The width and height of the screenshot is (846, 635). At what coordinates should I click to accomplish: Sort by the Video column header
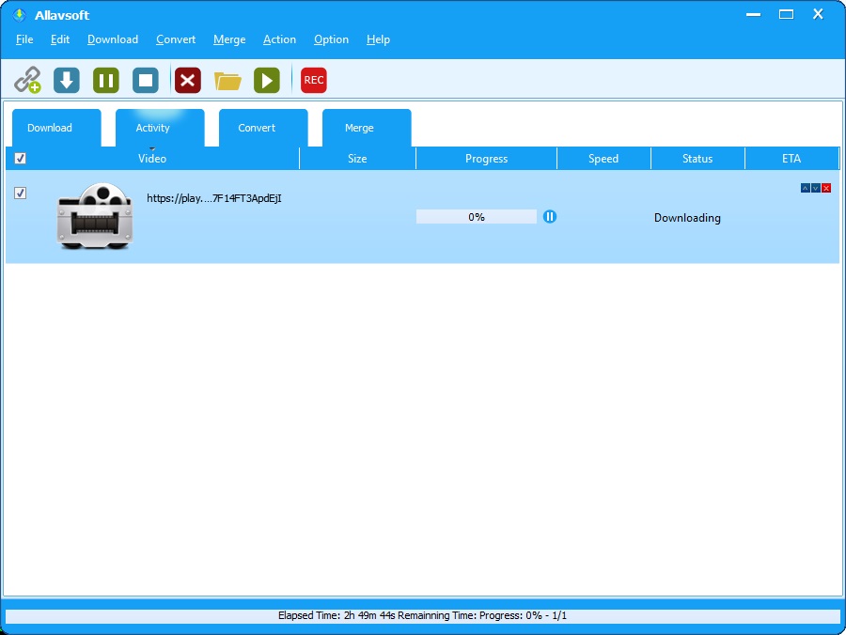pyautogui.click(x=152, y=159)
